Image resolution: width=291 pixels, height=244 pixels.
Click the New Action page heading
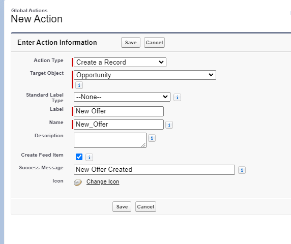[37, 19]
